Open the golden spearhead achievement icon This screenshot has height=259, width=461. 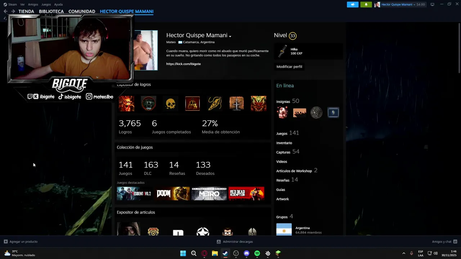coord(215,104)
